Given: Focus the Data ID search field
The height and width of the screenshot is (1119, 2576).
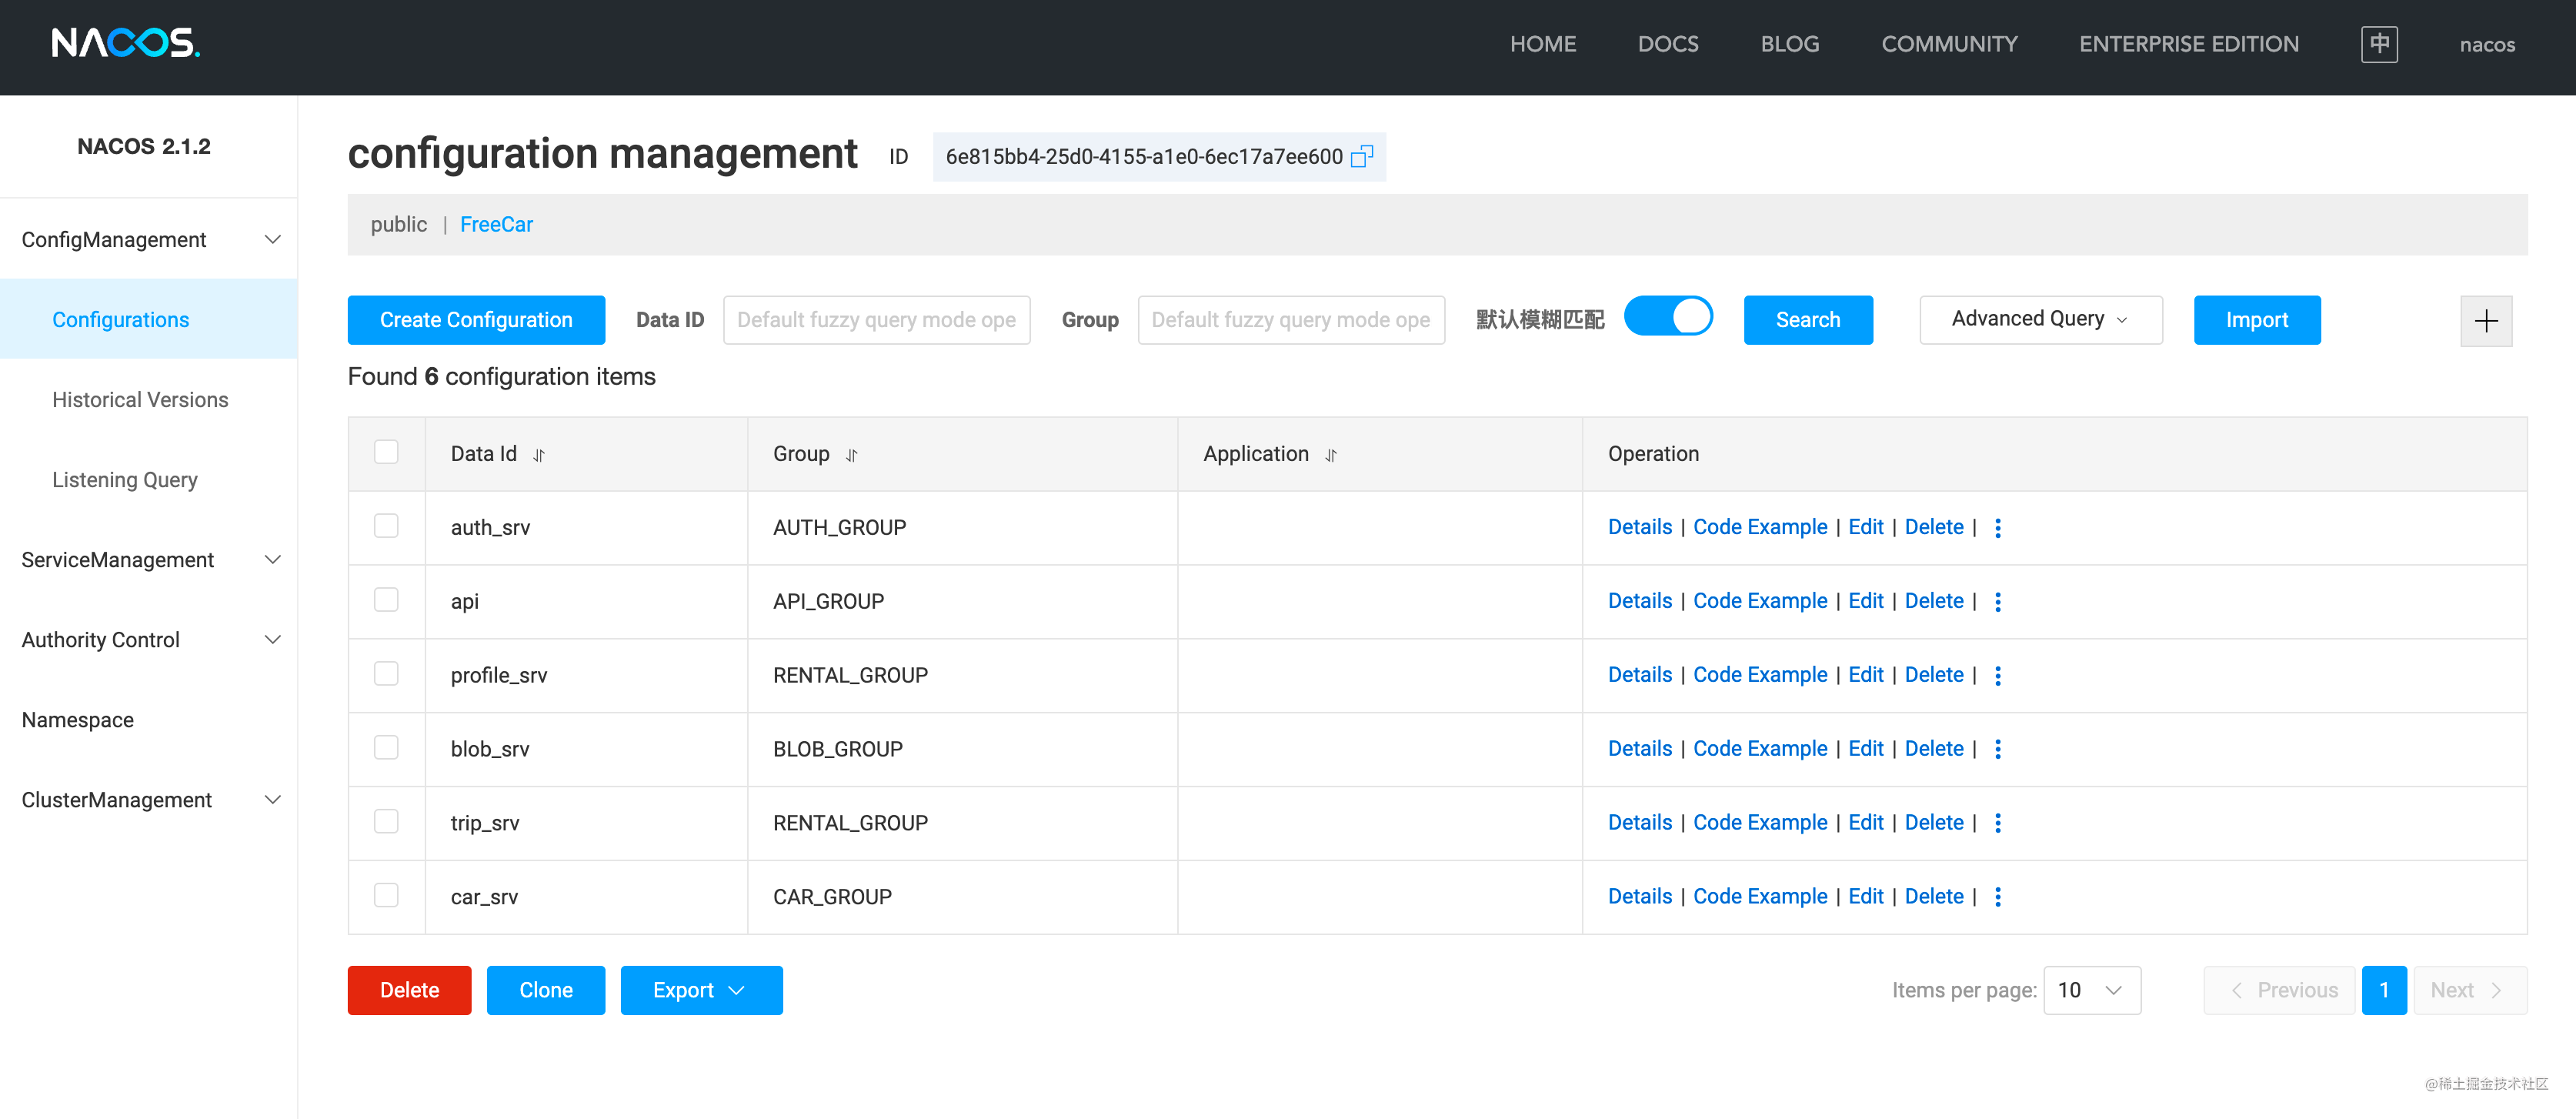Looking at the screenshot, I should 876,320.
